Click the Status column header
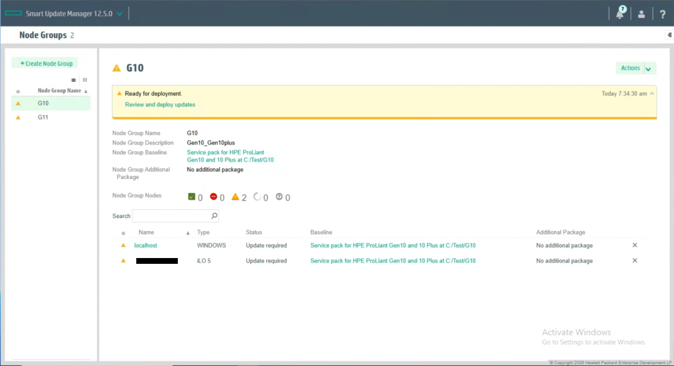Screen dimensions: 674x366 click(254, 232)
